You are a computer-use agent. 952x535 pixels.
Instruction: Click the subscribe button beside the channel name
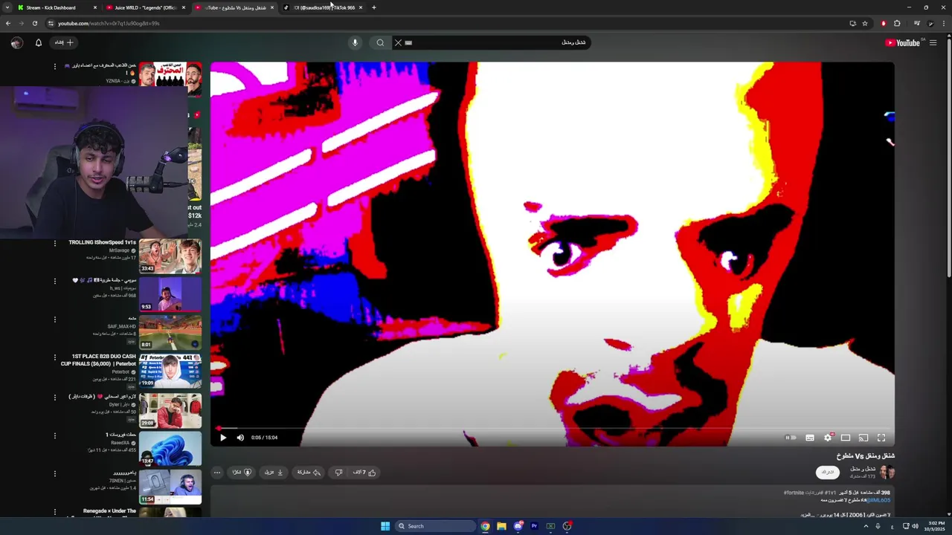tap(828, 472)
